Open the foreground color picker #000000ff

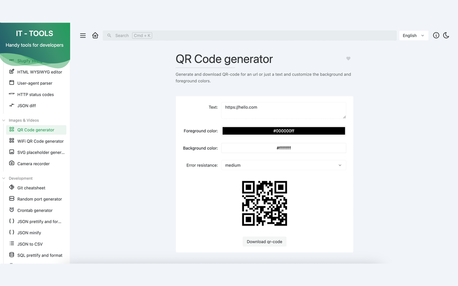(284, 131)
